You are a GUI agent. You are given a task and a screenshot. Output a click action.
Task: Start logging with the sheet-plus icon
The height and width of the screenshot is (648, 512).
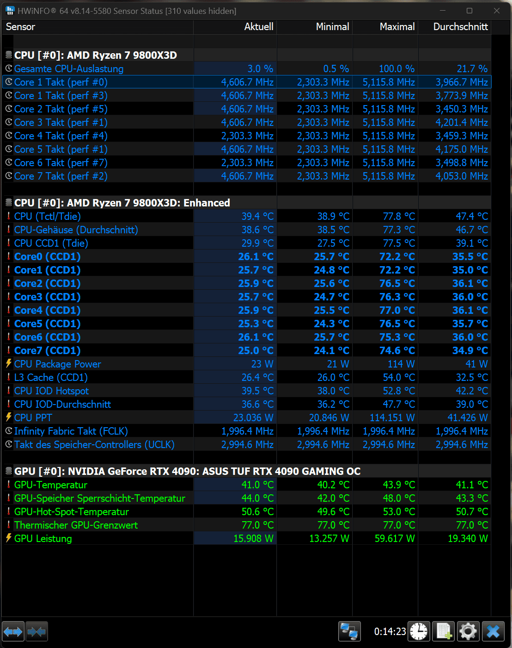(x=444, y=631)
